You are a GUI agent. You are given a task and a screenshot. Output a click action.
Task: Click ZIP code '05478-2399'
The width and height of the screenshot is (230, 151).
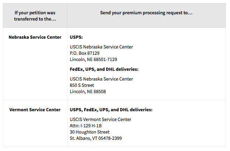coord(110,138)
